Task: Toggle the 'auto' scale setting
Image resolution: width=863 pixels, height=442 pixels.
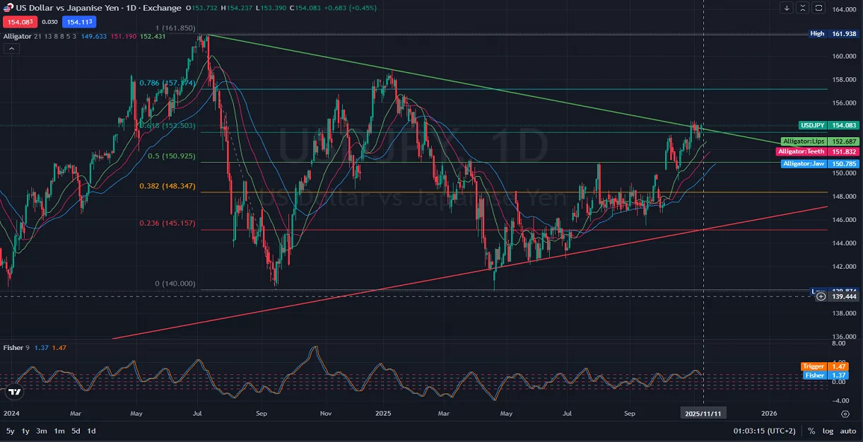Action: tap(847, 431)
